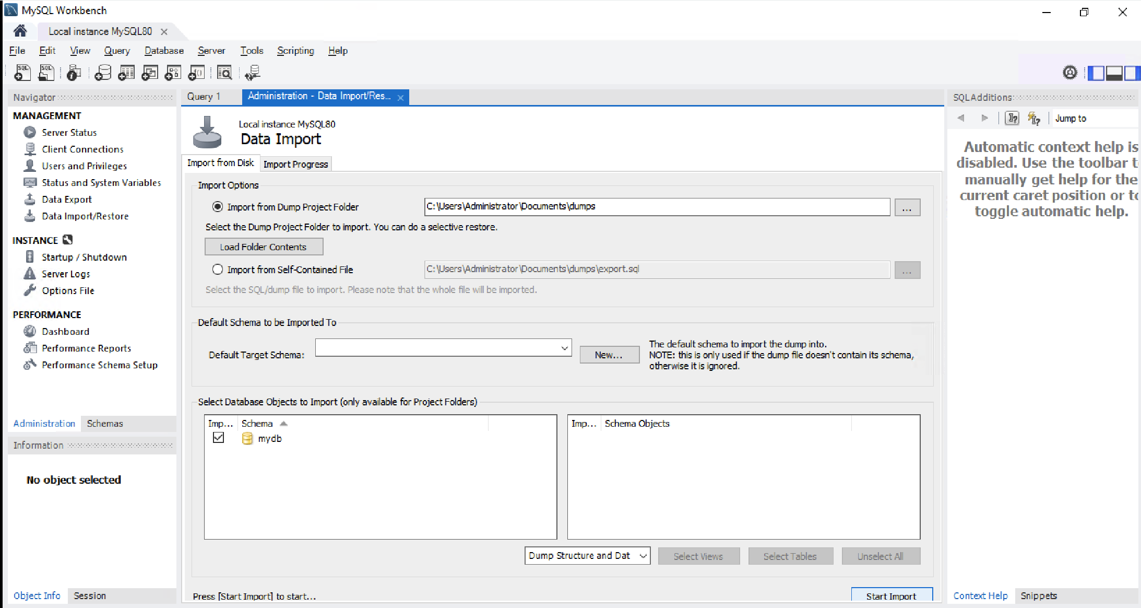The image size is (1141, 608).
Task: Toggle automatic context help icon
Action: click(1033, 118)
